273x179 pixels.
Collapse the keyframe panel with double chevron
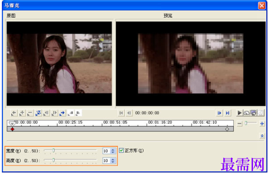(262, 136)
